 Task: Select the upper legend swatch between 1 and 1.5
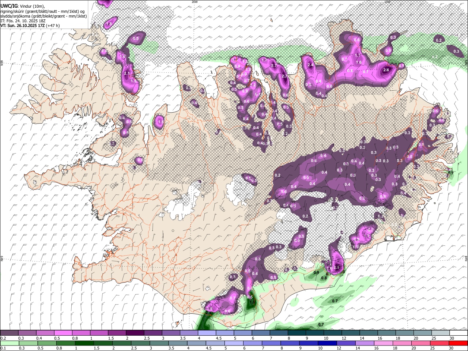(99, 333)
